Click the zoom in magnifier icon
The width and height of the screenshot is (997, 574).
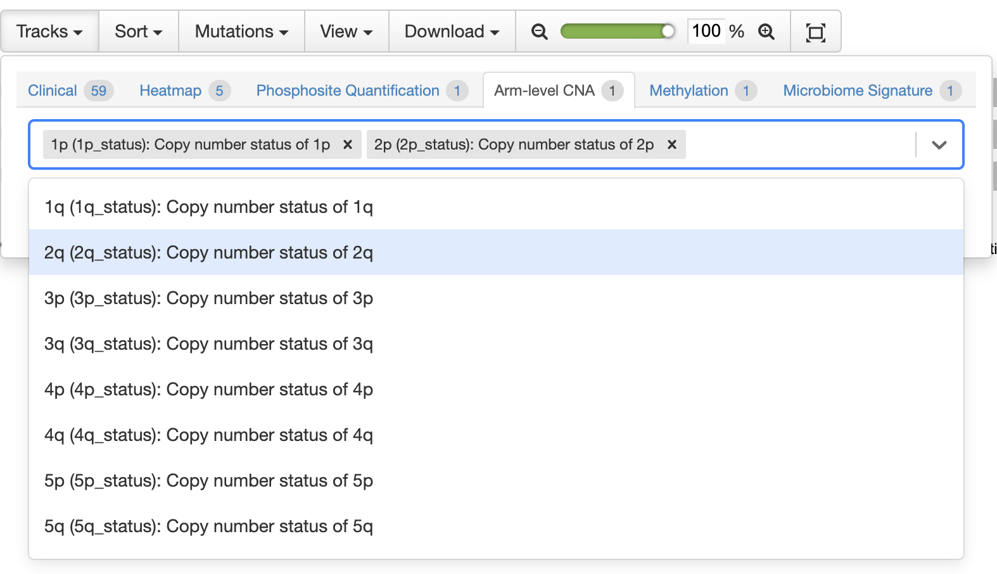pos(766,31)
